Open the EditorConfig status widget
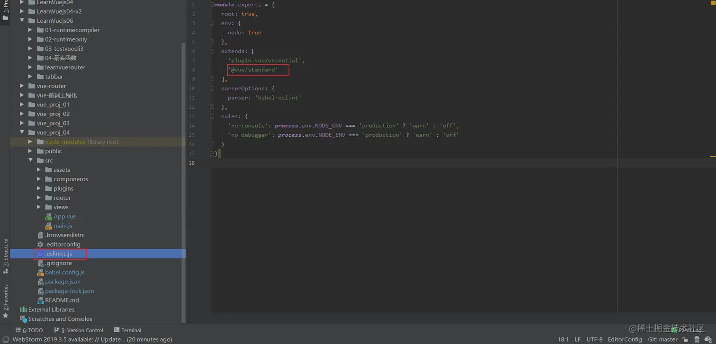The image size is (716, 344). (625, 339)
